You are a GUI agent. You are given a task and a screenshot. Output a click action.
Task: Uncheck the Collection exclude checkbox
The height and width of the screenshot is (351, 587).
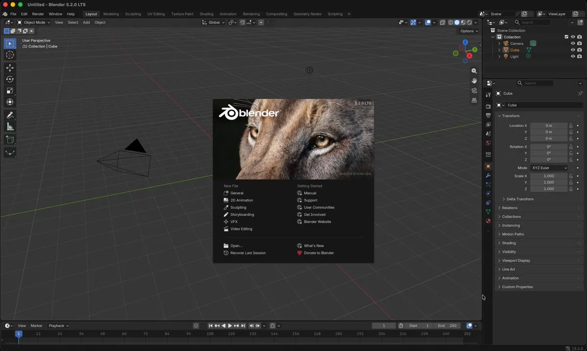[566, 37]
